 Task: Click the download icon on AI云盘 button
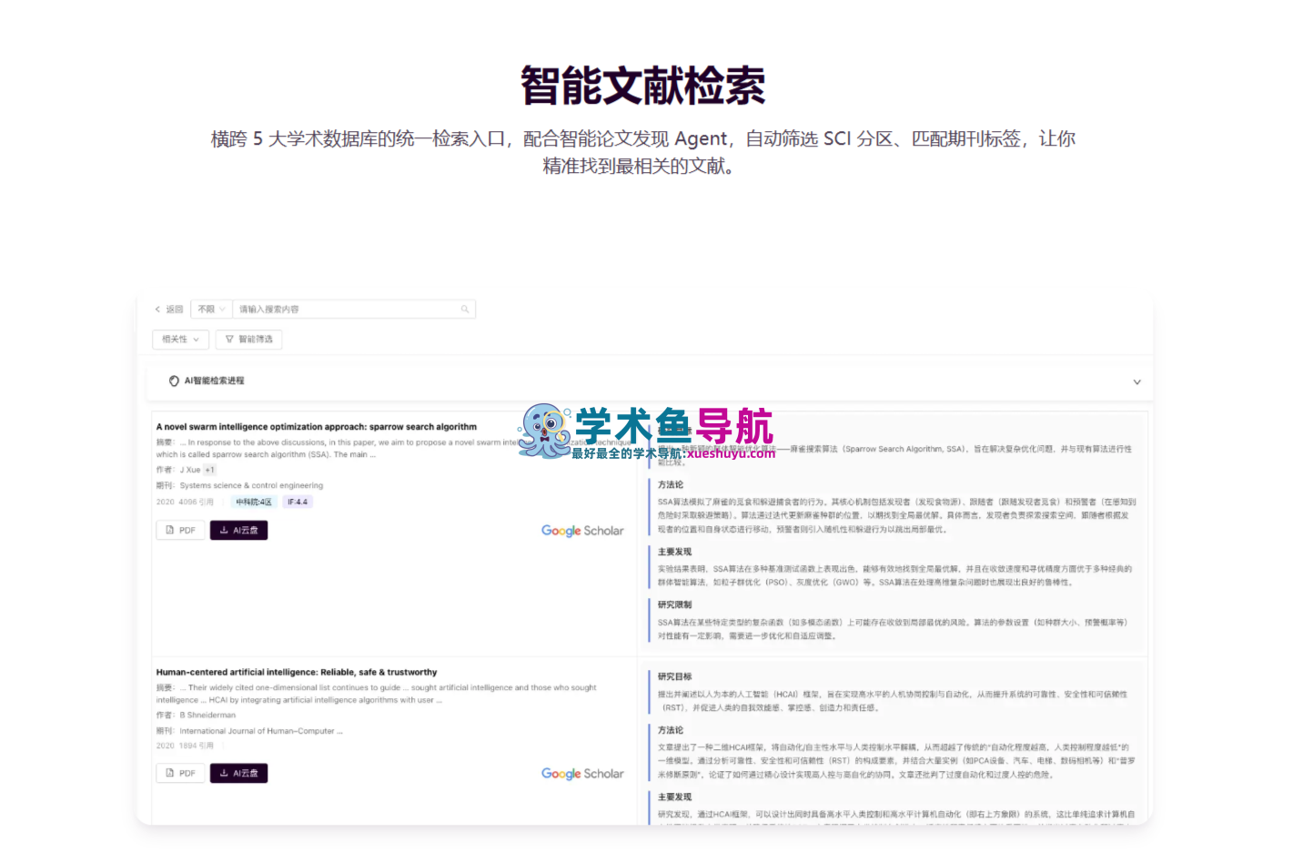223,529
